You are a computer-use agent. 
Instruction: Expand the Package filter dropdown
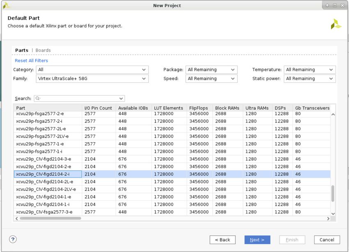click(x=211, y=70)
